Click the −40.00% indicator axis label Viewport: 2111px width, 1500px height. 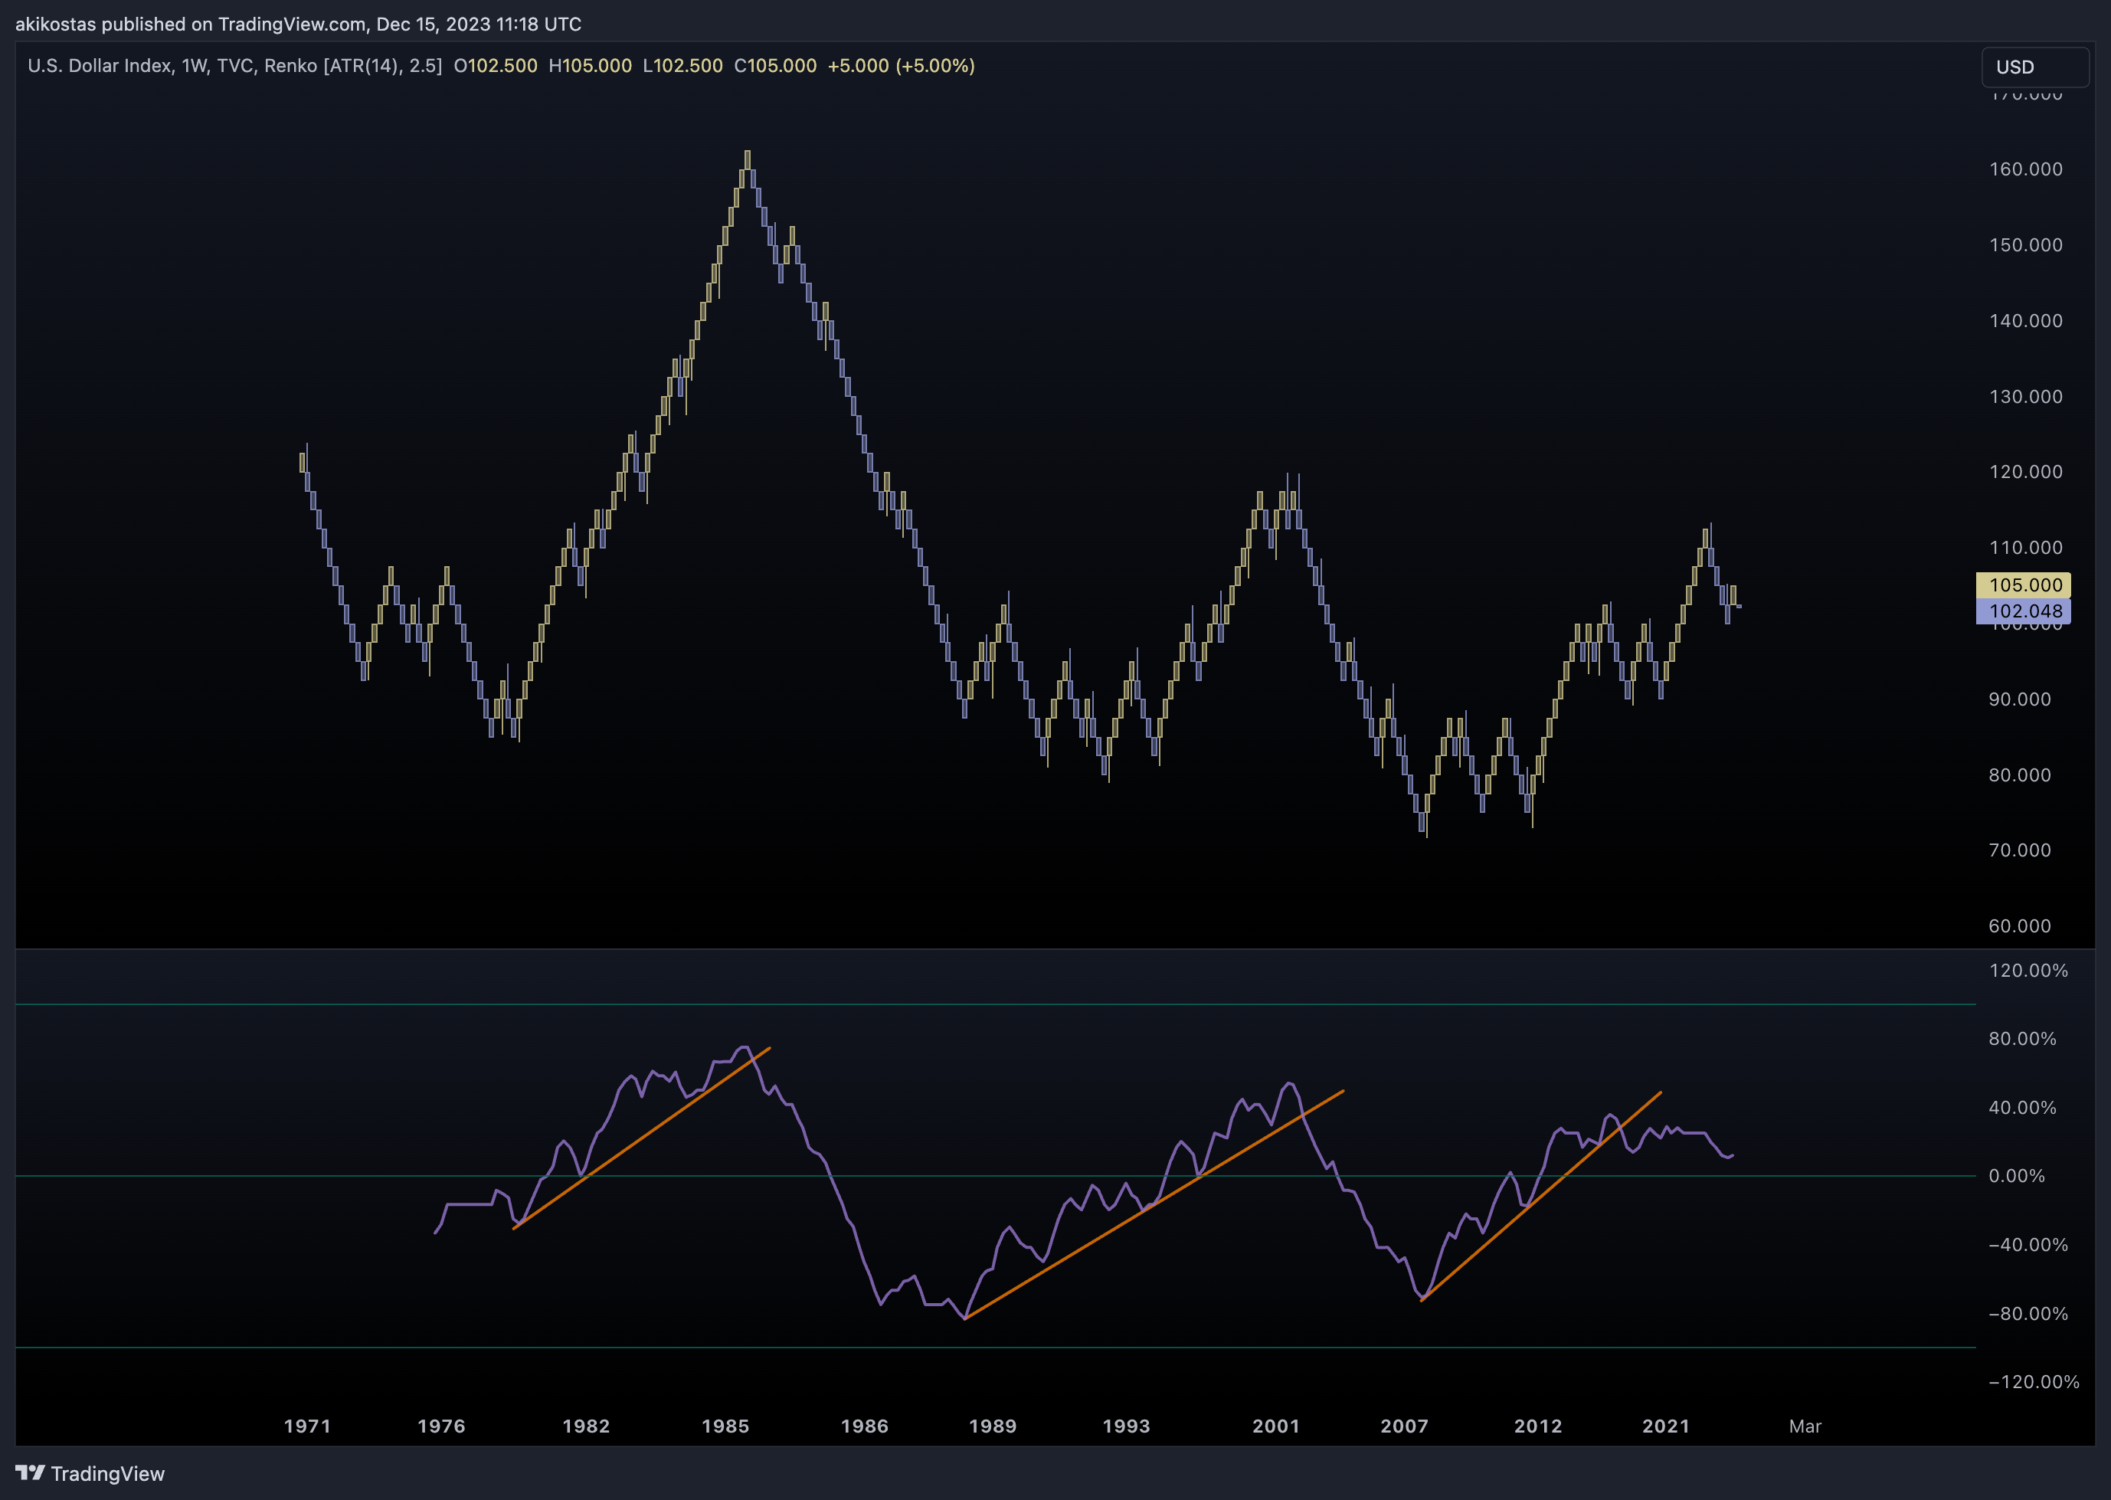click(2028, 1245)
